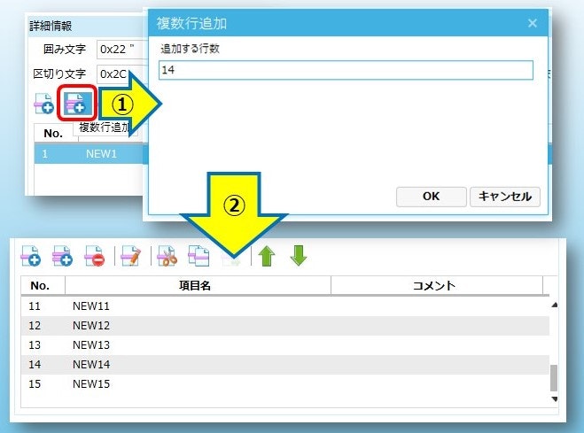Image resolution: width=584 pixels, height=433 pixels.
Task: Click scrollbar down arrow in lower list
Action: (554, 399)
